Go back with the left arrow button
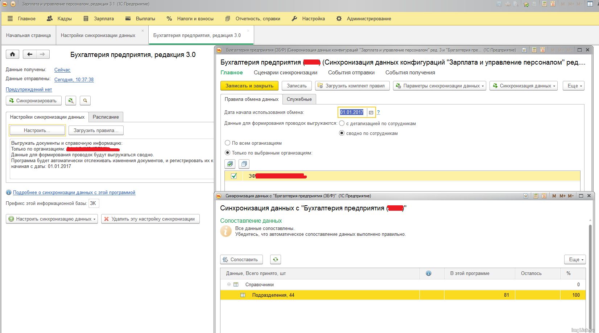The width and height of the screenshot is (599, 333). pos(30,54)
